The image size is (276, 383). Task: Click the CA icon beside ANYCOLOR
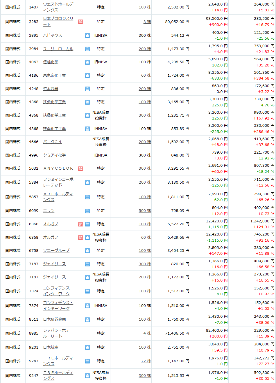click(80, 168)
